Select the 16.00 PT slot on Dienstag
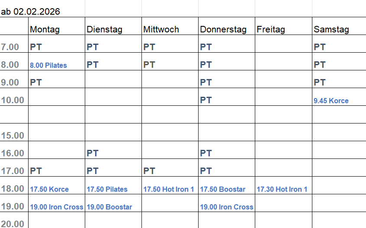The image size is (366, 228). [93, 153]
